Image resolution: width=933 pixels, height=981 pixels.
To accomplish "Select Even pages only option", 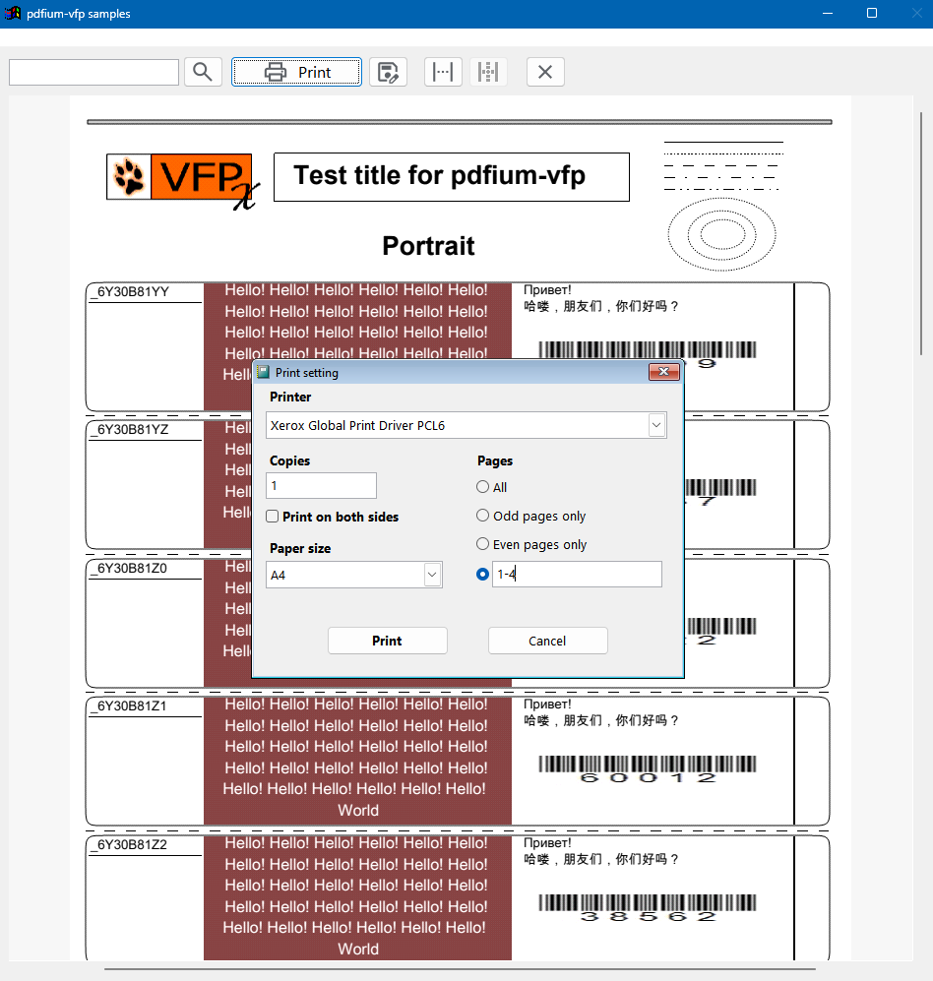I will coord(482,544).
